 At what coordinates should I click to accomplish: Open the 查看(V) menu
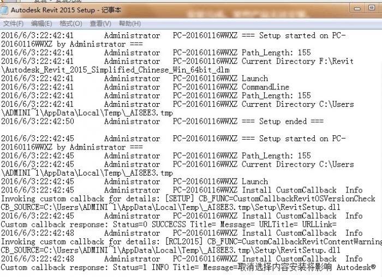point(100,23)
